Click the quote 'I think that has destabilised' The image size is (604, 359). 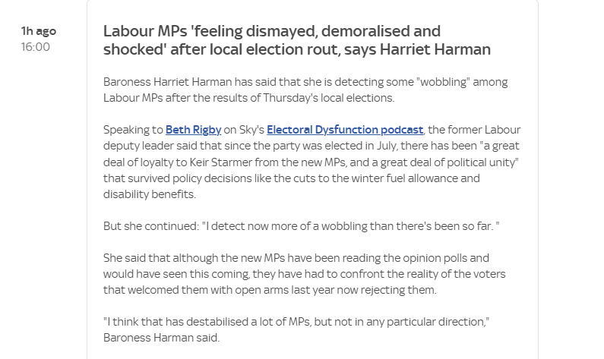tap(296, 322)
